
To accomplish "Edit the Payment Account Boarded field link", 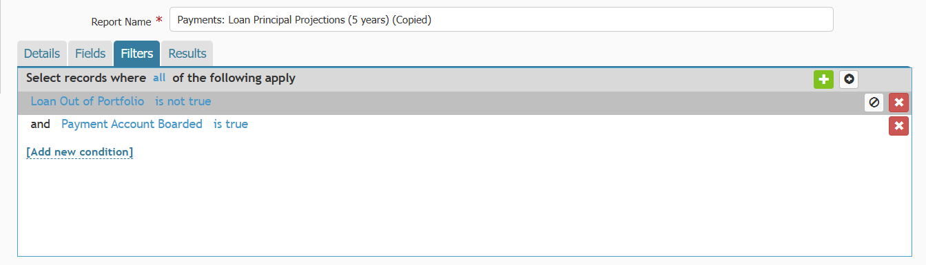I will [x=132, y=124].
